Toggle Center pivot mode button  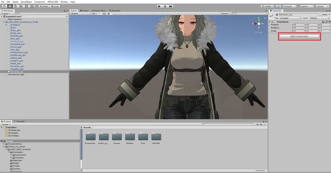(x=44, y=6)
